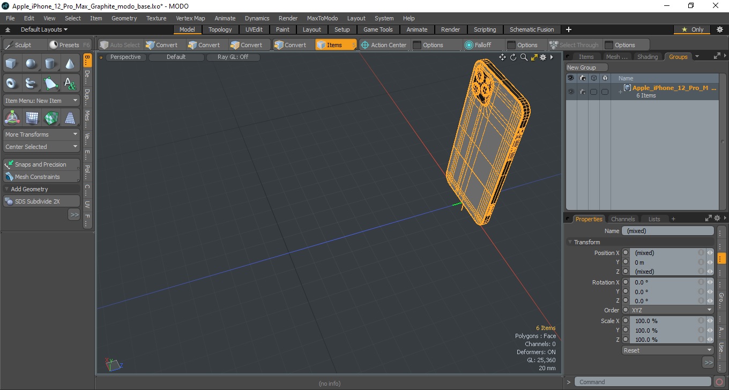Switch to the UVEdit layout tab
This screenshot has width=729, height=390.
pyautogui.click(x=254, y=29)
